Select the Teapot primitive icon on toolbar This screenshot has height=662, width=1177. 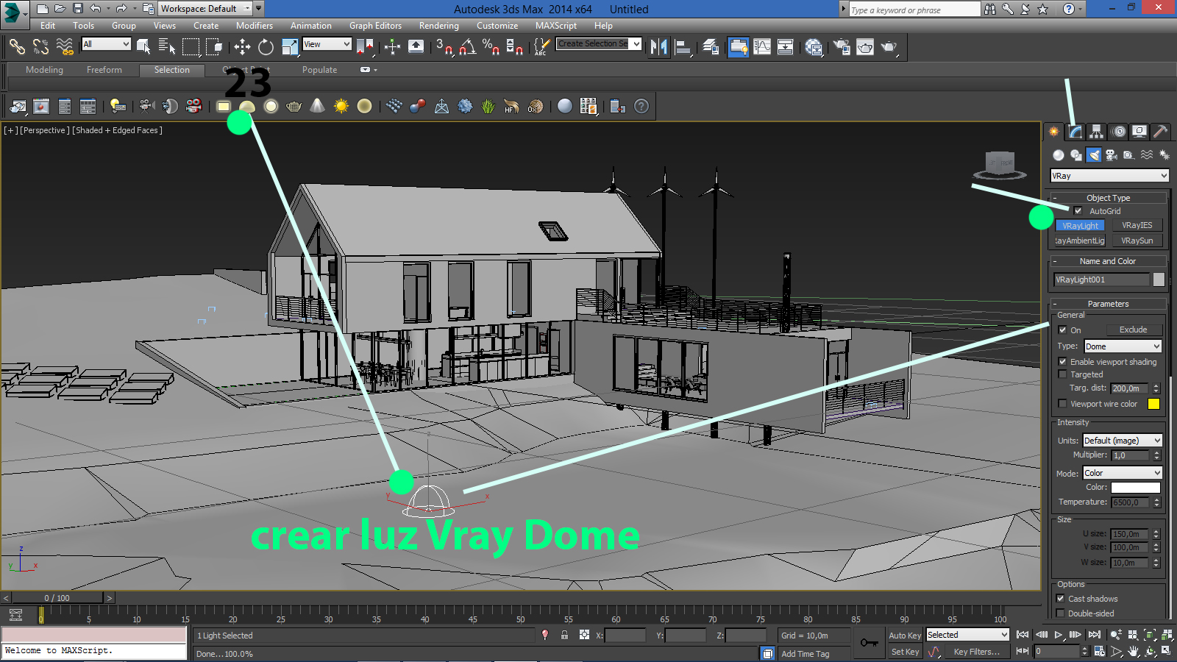pos(293,106)
